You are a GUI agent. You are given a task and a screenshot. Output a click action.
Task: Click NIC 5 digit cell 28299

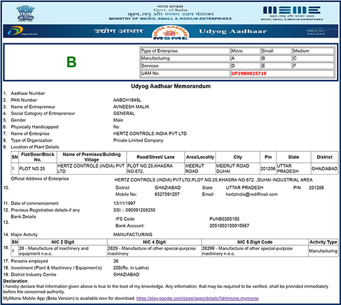pyautogui.click(x=255, y=251)
